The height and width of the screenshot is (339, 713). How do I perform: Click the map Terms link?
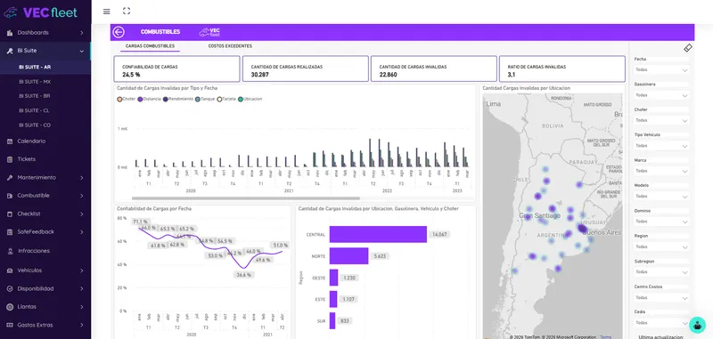point(606,337)
